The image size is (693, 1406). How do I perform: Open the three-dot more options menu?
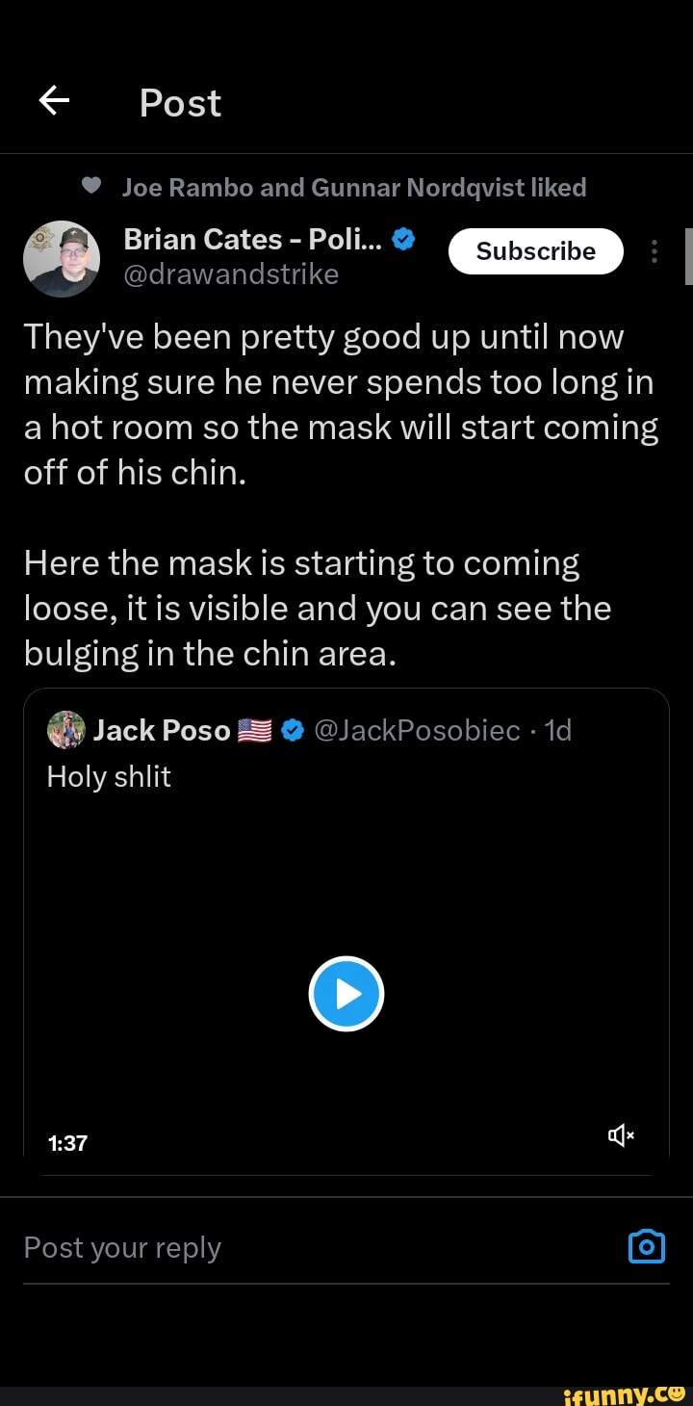pos(654,251)
